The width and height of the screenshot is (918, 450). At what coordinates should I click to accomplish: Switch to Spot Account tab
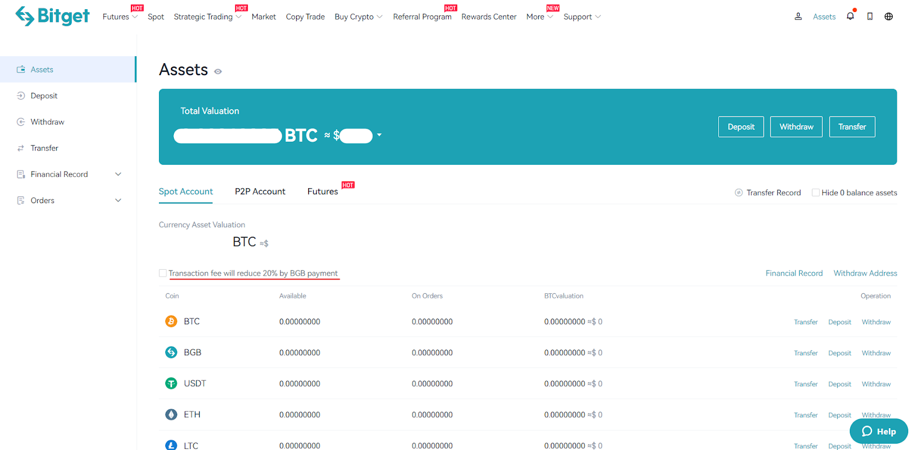[185, 192]
